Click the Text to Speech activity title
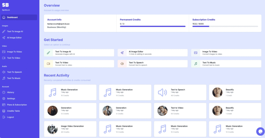The width and height of the screenshot is (265, 138). 178,90
